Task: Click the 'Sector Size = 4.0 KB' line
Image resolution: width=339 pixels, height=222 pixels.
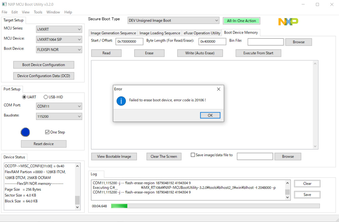Action: [x=21, y=195]
